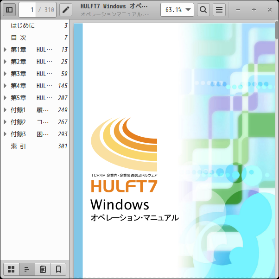
Task: Switch sidebar to thumbnails grid view
Action: [x=11, y=269]
